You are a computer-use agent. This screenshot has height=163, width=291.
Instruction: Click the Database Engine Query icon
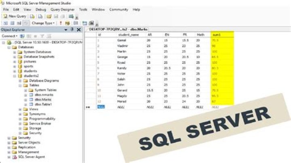tap(32, 16)
